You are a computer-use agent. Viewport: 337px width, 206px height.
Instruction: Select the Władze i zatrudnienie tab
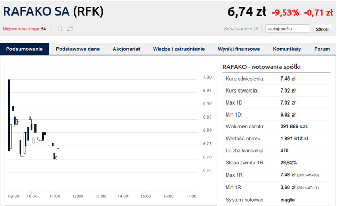pyautogui.click(x=179, y=49)
